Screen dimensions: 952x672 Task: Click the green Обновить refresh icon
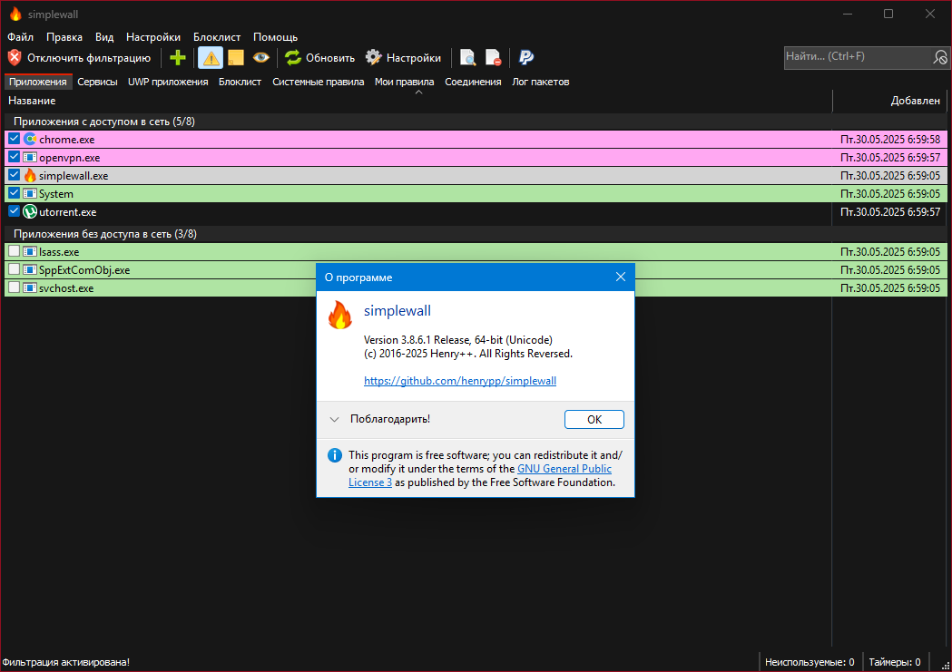(293, 58)
